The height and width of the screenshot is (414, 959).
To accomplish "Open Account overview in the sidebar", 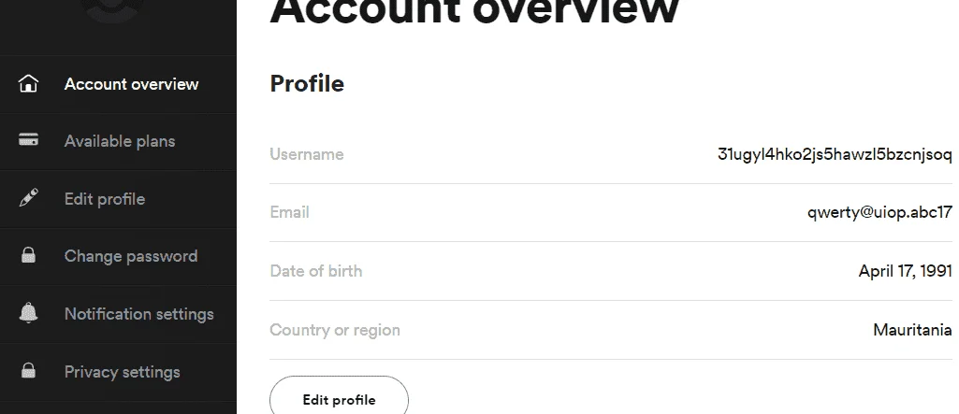I will (132, 84).
